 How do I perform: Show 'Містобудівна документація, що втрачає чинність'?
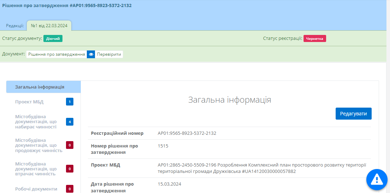click(x=36, y=169)
